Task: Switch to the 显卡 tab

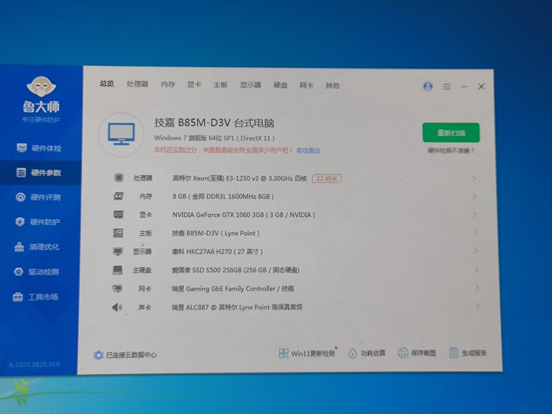Action: point(194,84)
